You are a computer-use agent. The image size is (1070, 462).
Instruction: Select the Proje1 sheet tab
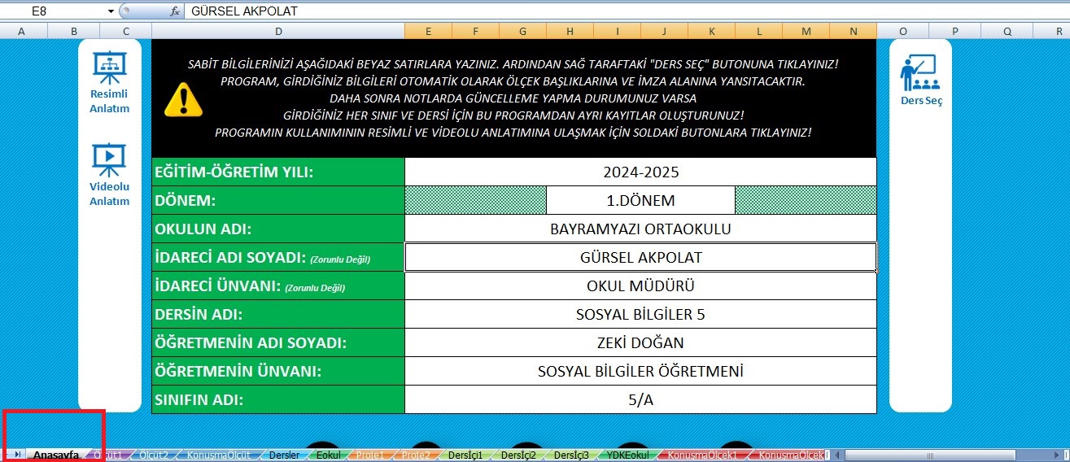(369, 455)
